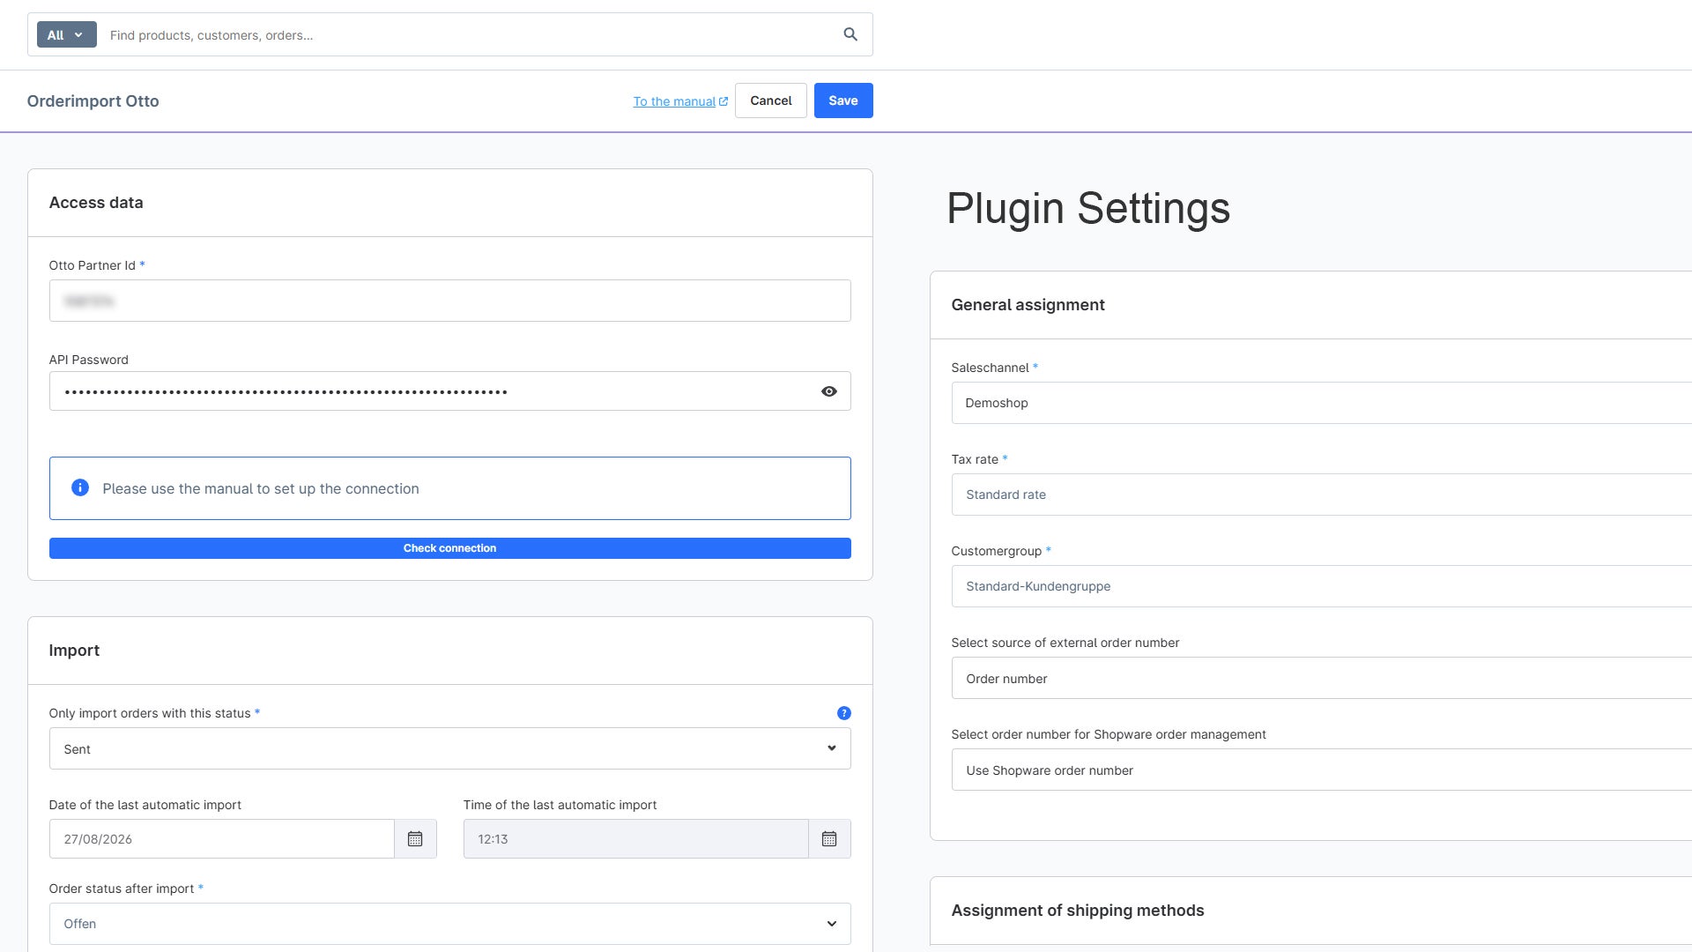The width and height of the screenshot is (1692, 952).
Task: Click the 'Plugin Settings' title
Action: click(1088, 209)
